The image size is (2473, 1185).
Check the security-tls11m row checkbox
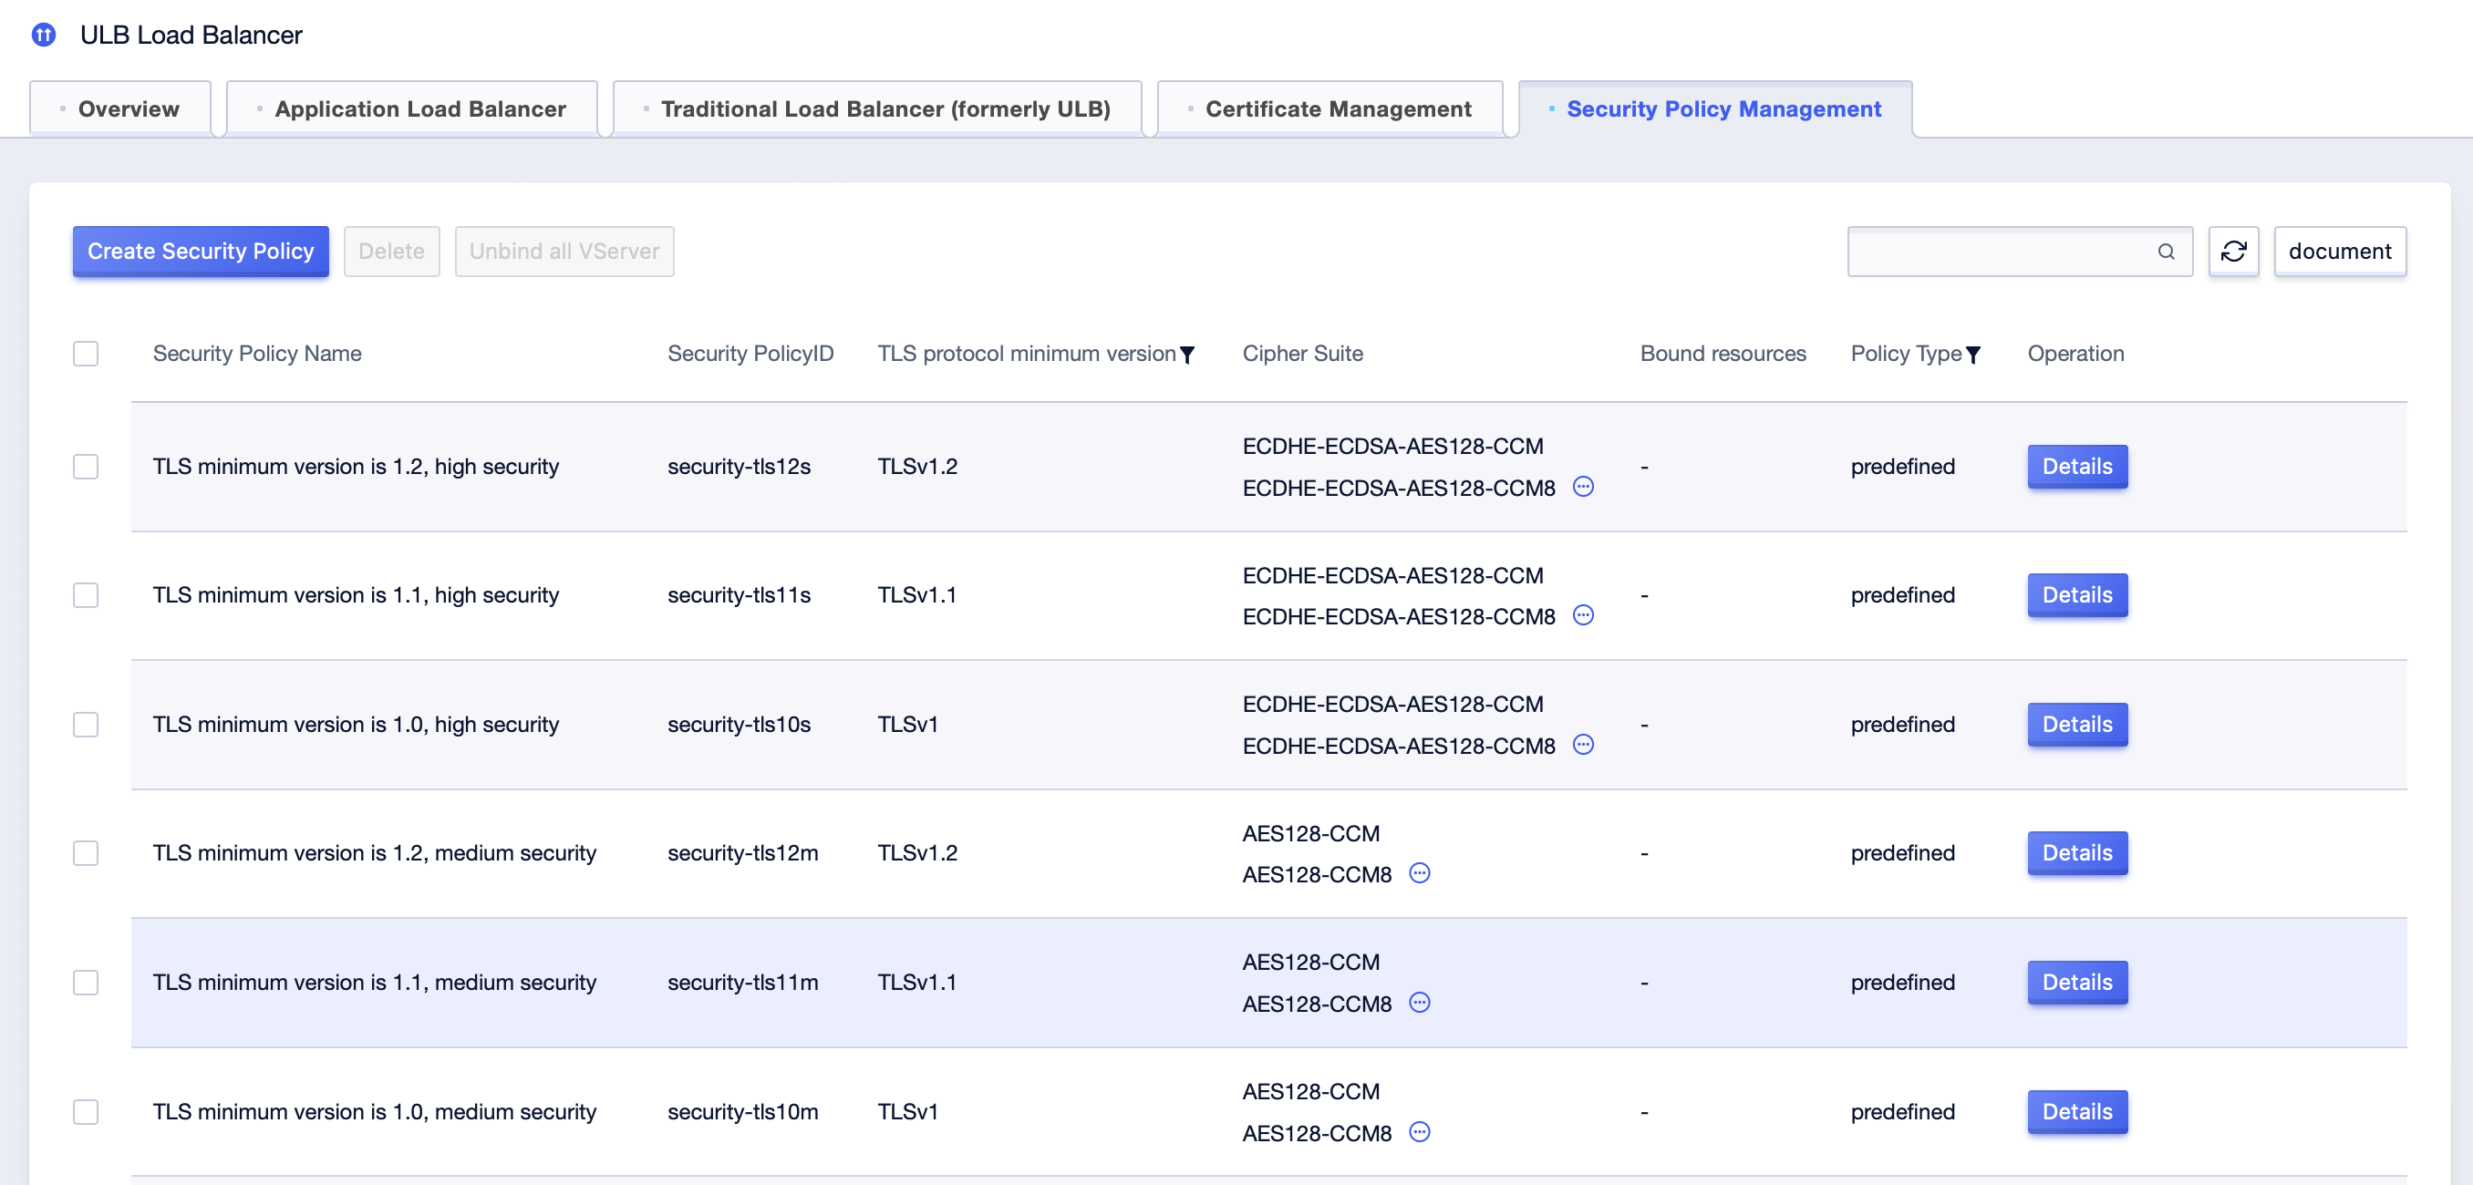tap(86, 983)
